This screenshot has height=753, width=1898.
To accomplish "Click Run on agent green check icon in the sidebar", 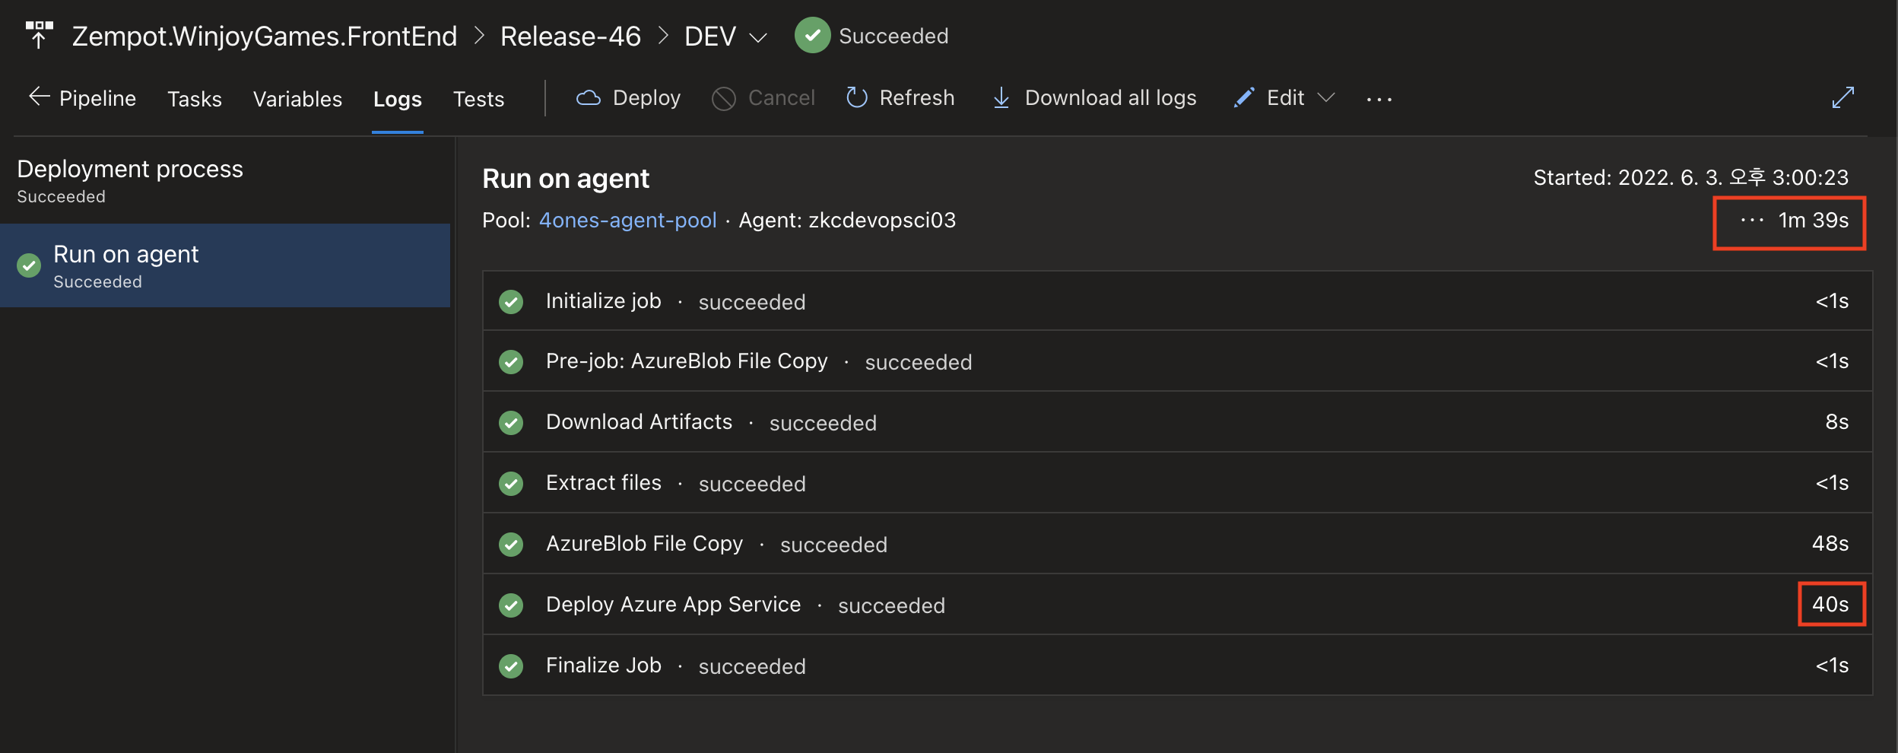I will coord(29,265).
